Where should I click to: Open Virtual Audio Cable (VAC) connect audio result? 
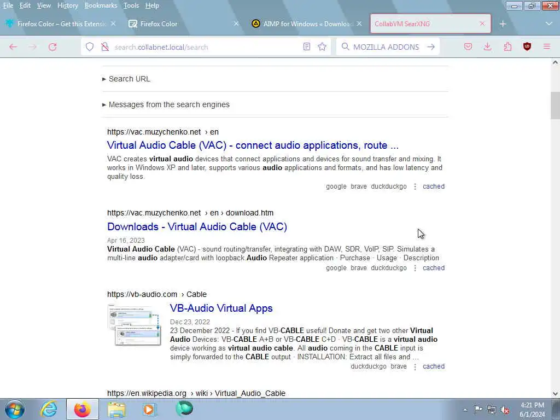(253, 145)
